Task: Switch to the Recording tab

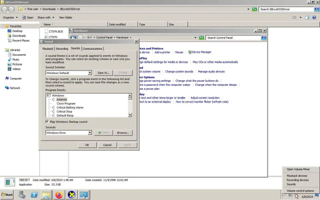Action: 62,49
